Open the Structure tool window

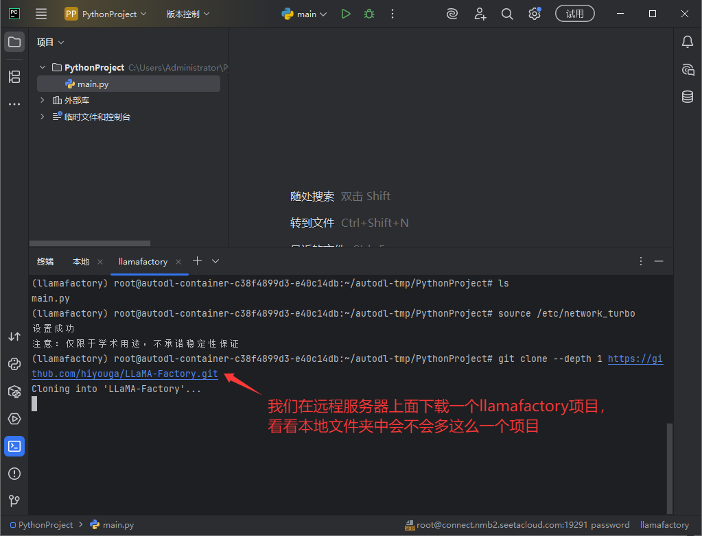pyautogui.click(x=14, y=77)
